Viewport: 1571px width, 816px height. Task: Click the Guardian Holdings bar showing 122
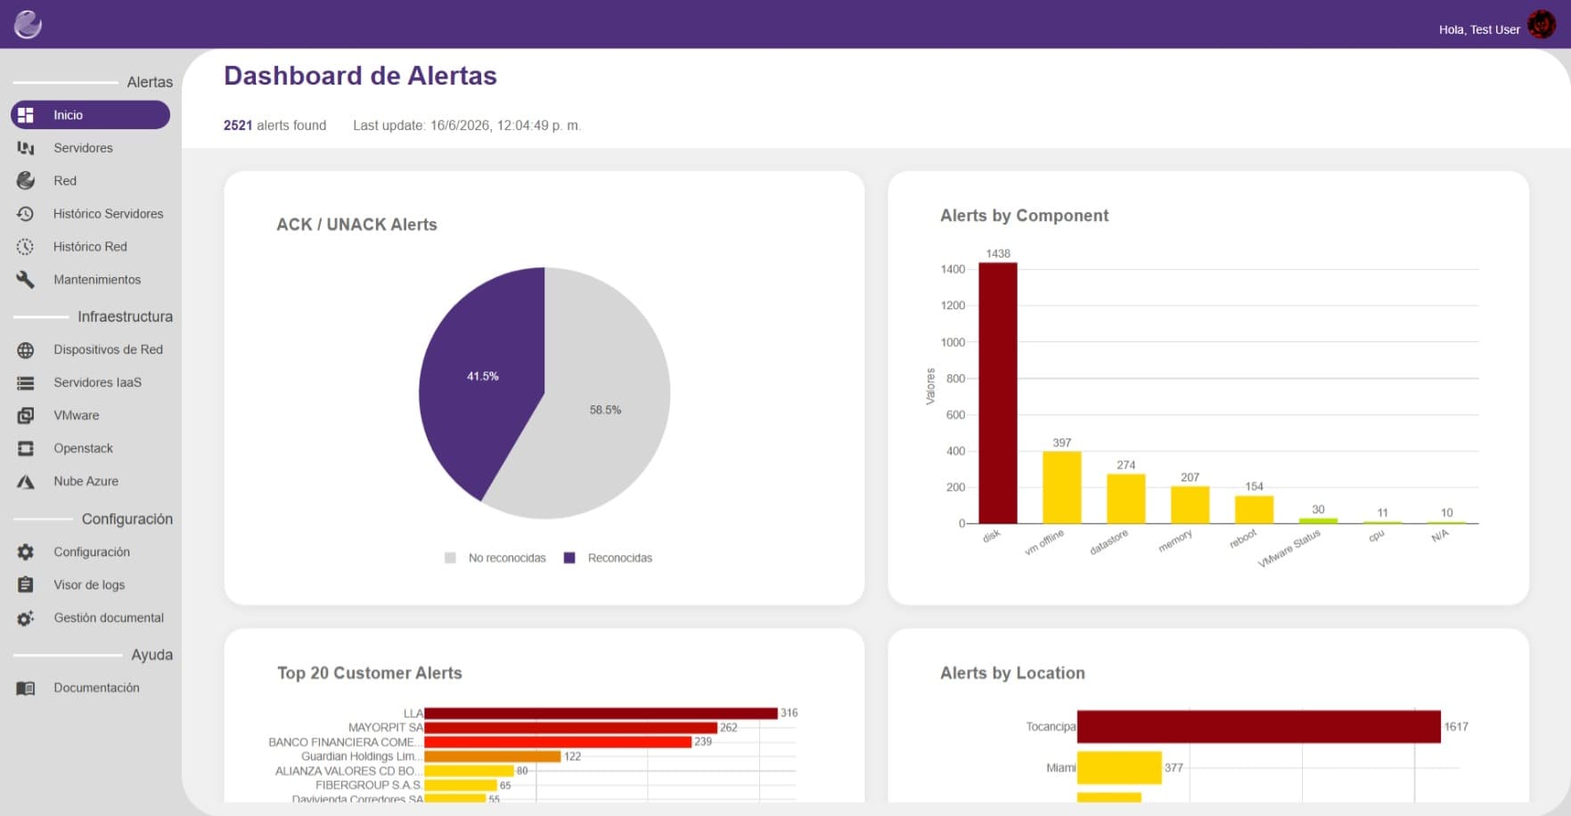click(x=493, y=756)
